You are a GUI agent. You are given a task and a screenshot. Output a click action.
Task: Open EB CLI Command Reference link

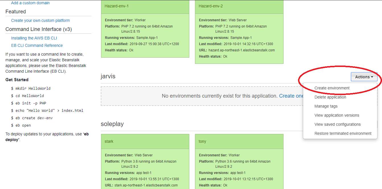(x=37, y=45)
